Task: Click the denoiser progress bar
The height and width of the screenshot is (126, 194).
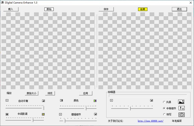Action: (148, 96)
